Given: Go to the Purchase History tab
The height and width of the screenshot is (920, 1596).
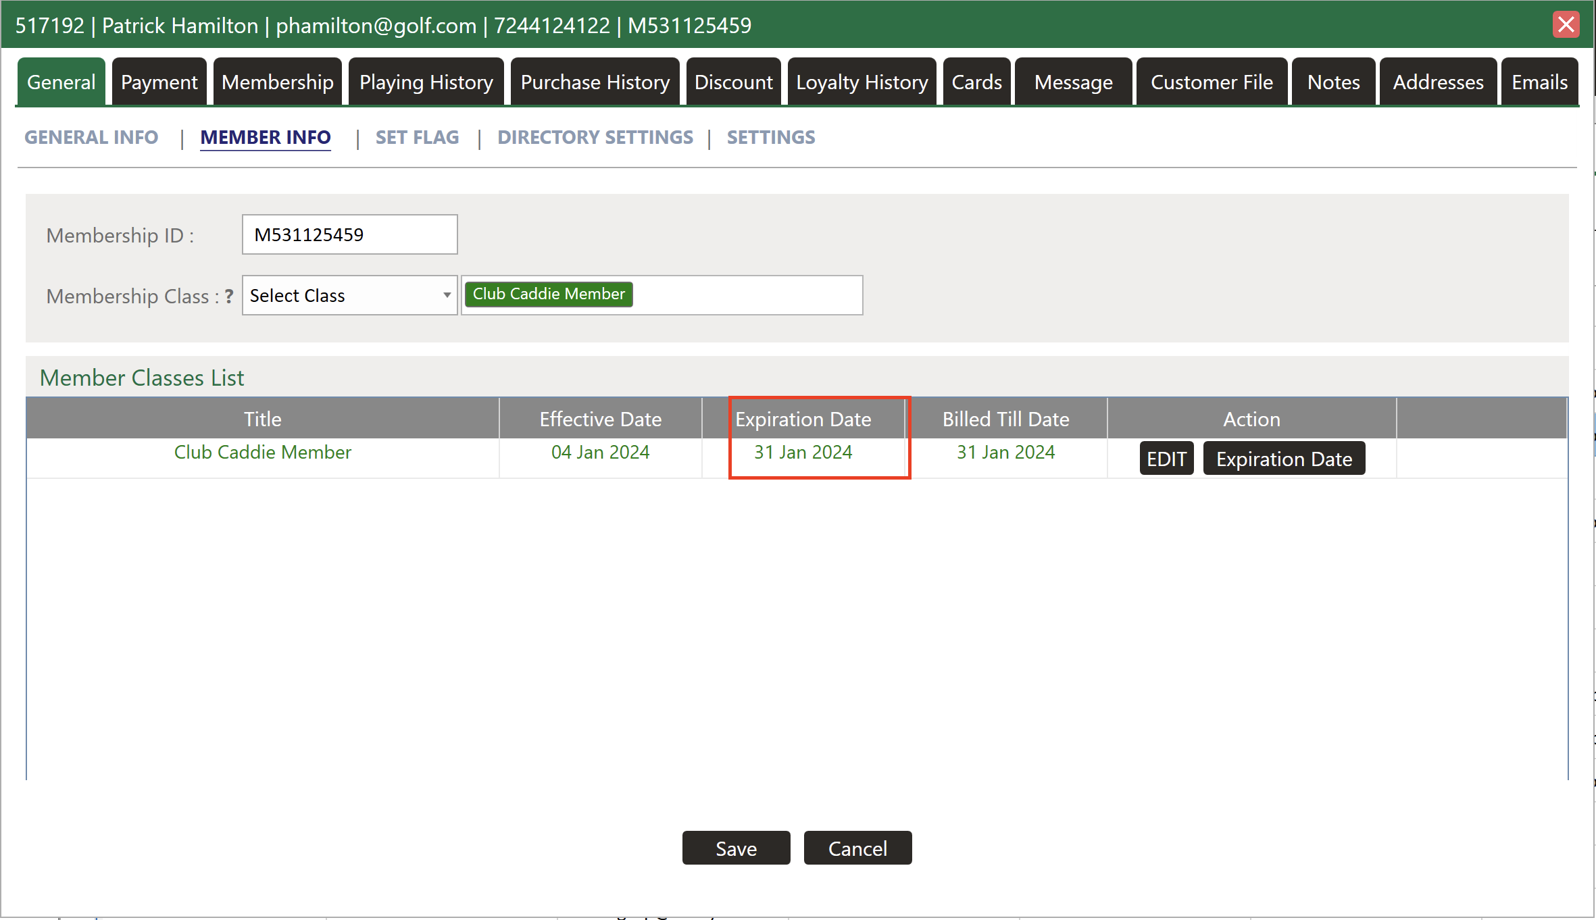Looking at the screenshot, I should (x=595, y=82).
